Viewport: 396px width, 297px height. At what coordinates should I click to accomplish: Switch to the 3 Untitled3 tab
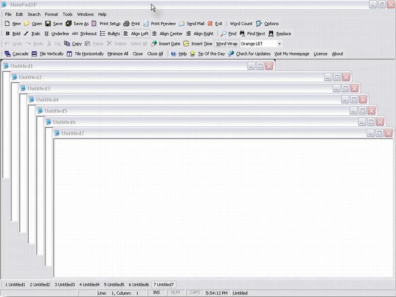pos(65,285)
